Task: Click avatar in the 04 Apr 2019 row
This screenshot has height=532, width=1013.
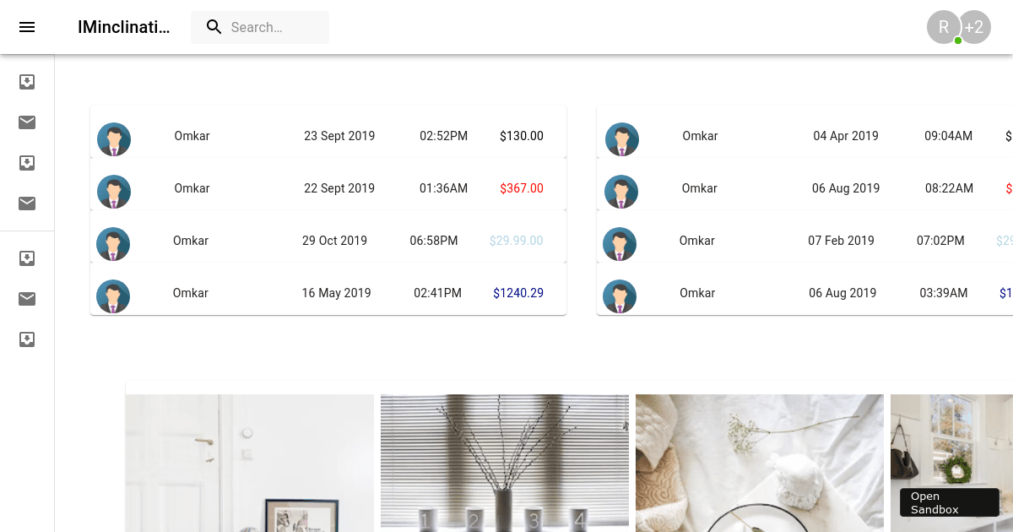Action: 622,139
